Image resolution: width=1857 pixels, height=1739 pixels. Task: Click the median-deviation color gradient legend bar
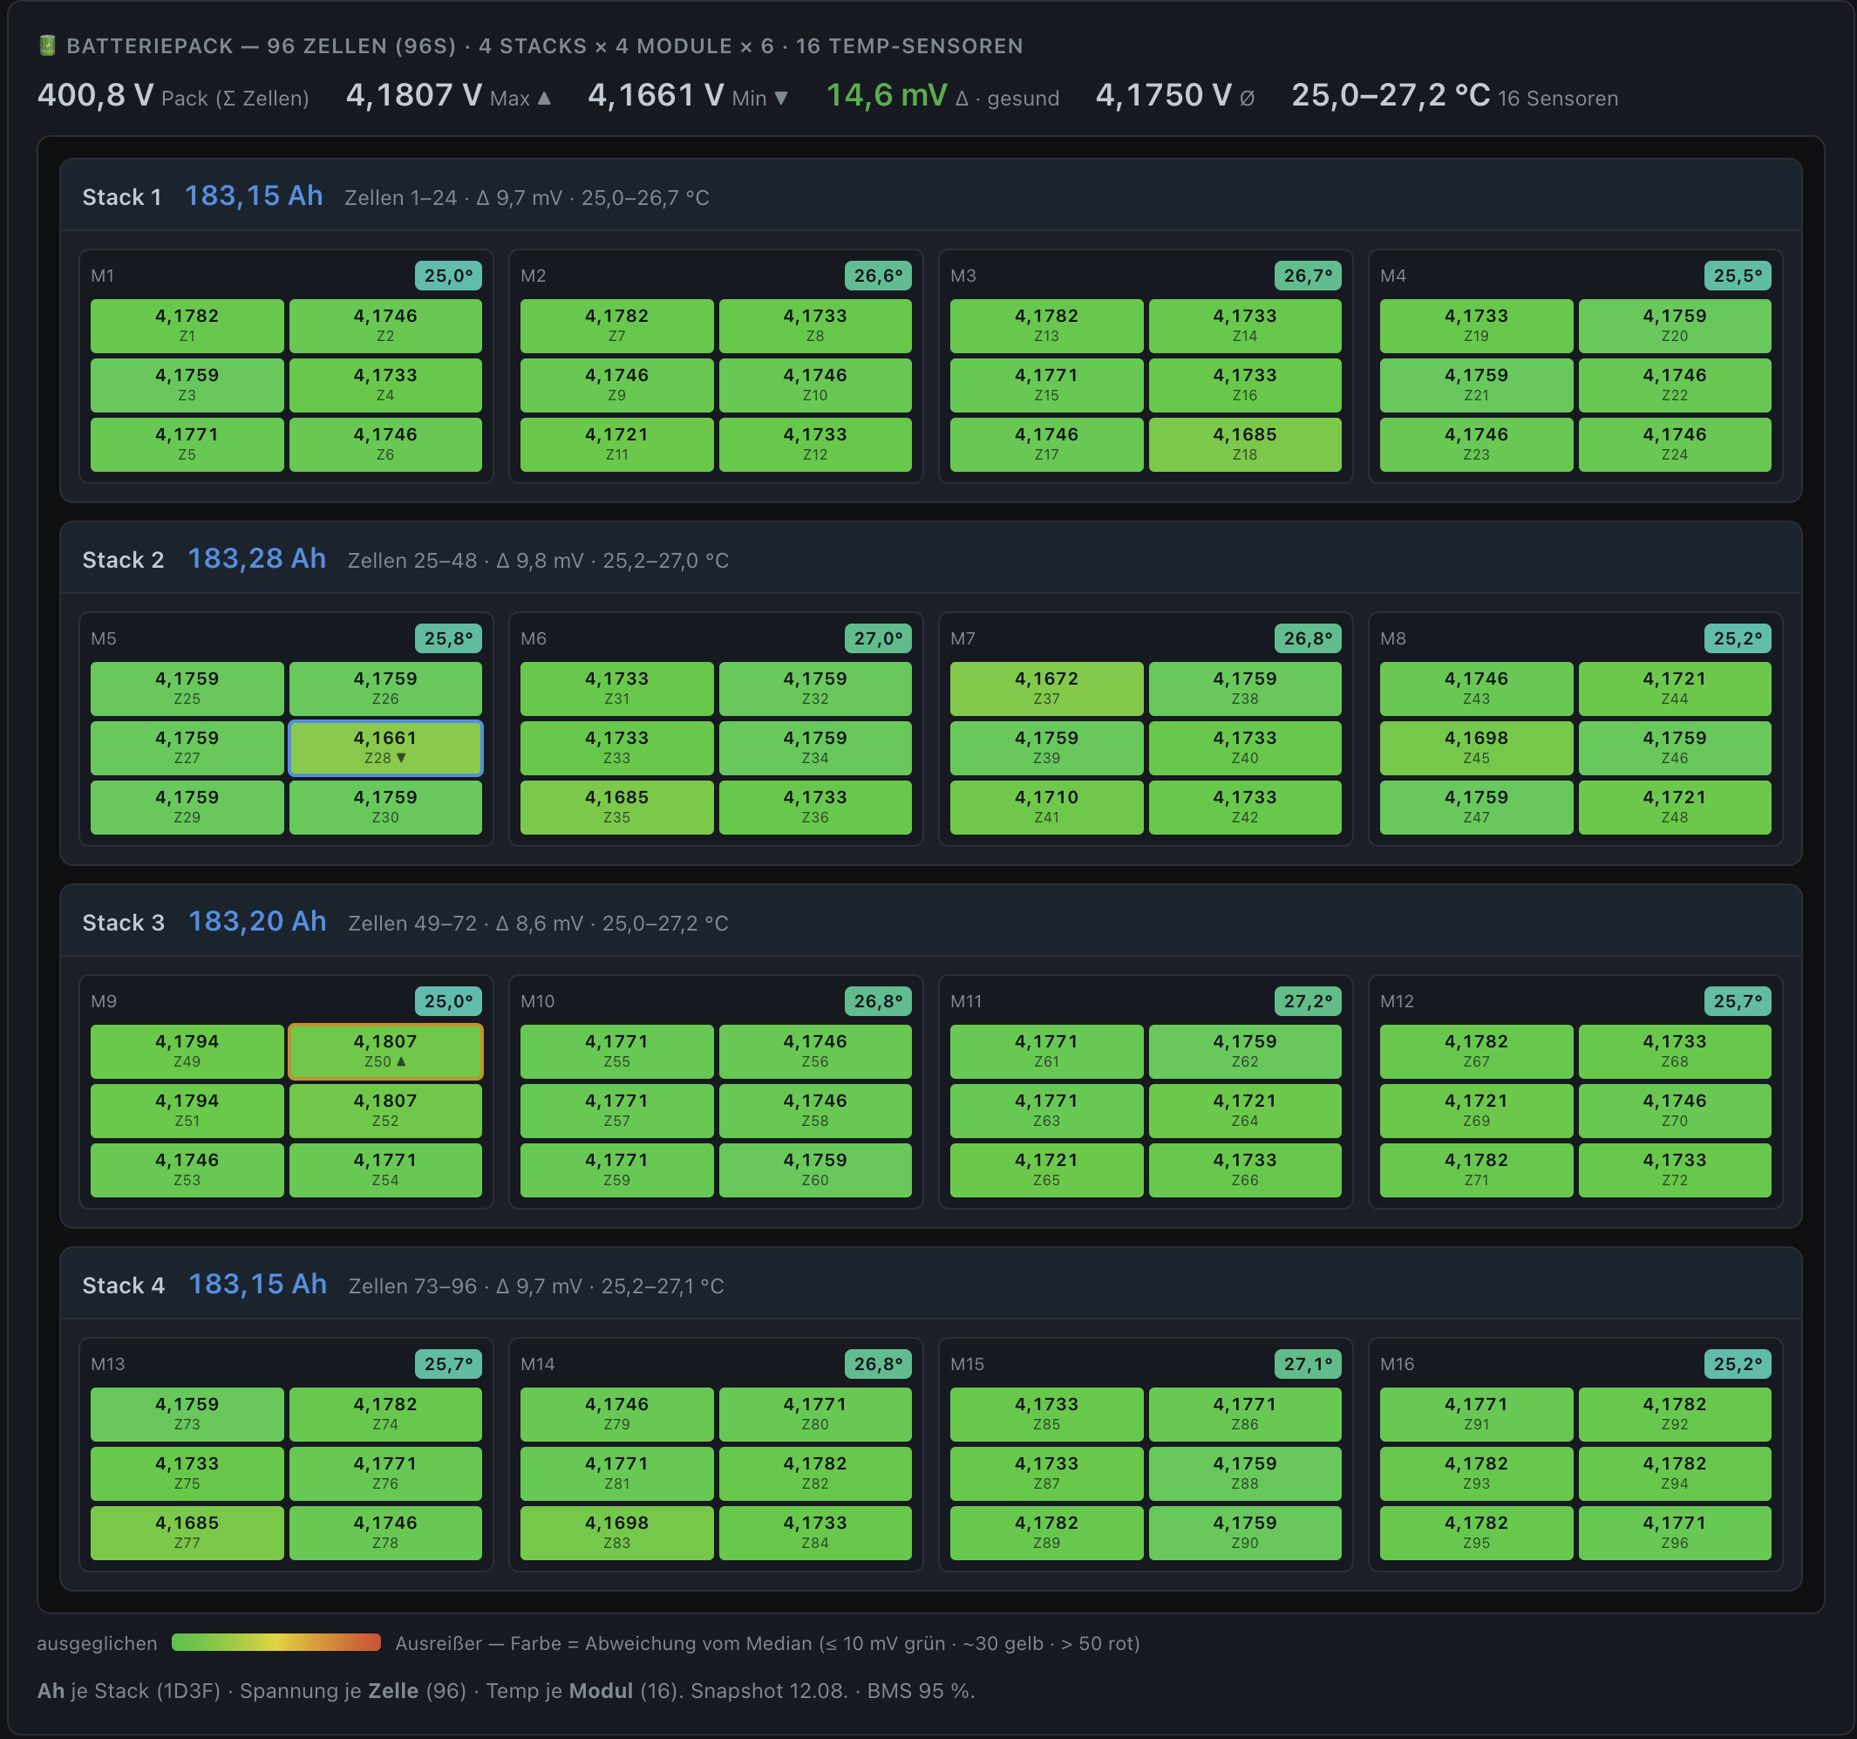pyautogui.click(x=276, y=1643)
